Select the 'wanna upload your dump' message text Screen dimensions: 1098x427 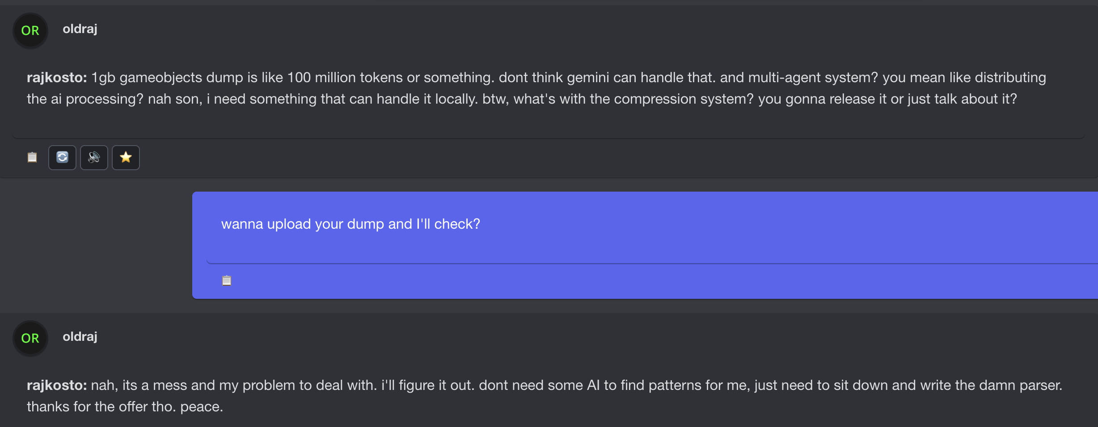[351, 224]
